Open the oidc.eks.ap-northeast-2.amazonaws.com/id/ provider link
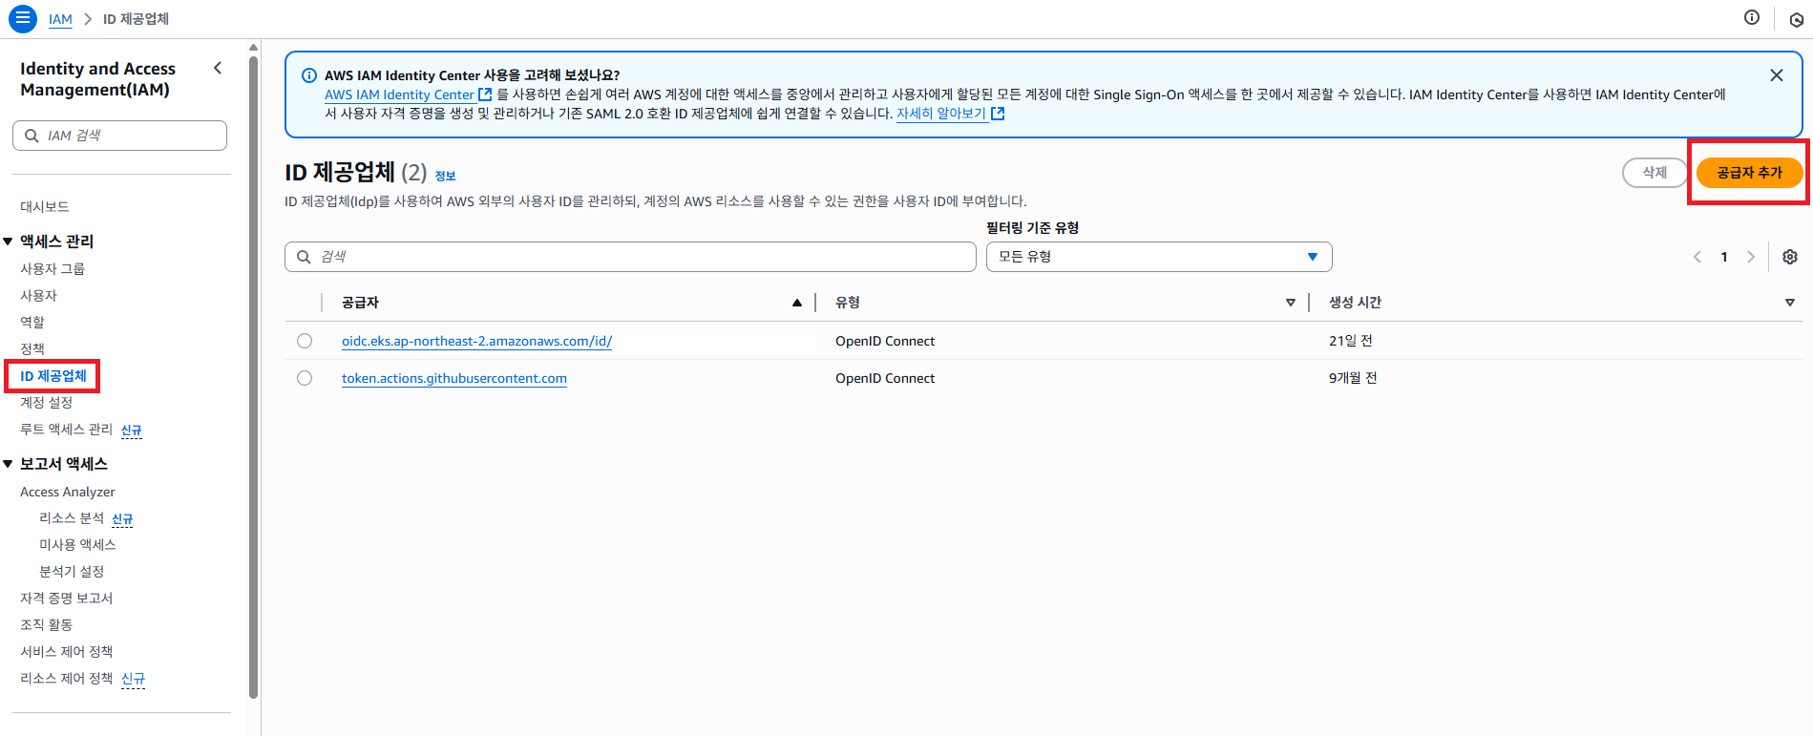 click(x=477, y=341)
